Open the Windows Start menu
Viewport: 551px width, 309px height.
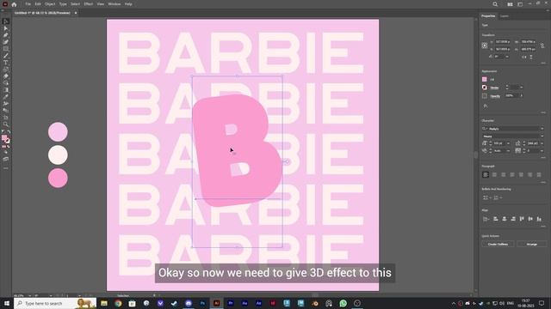(6, 303)
